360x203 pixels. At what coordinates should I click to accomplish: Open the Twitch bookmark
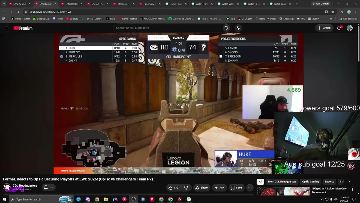(58, 19)
